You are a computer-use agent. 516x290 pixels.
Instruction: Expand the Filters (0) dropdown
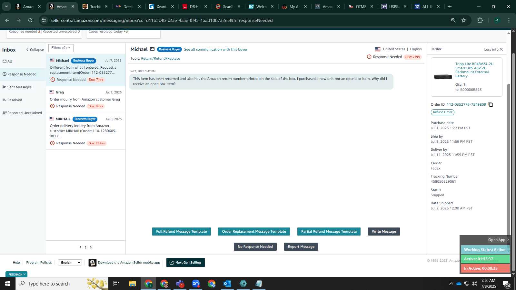(61, 48)
